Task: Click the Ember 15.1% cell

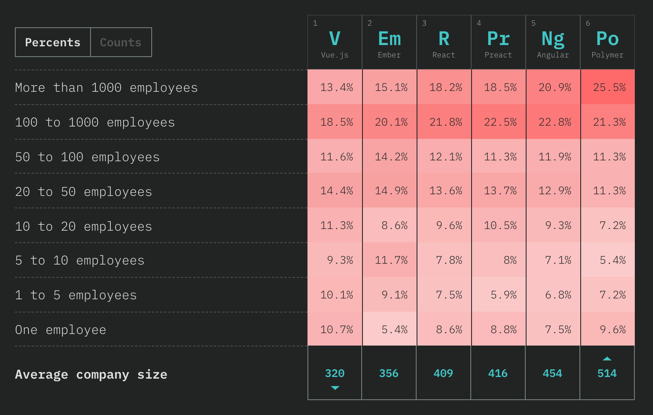Action: [389, 87]
